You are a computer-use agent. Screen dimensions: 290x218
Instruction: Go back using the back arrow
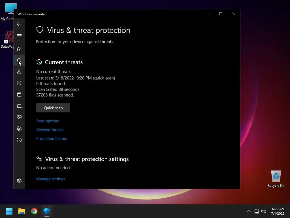(19, 24)
